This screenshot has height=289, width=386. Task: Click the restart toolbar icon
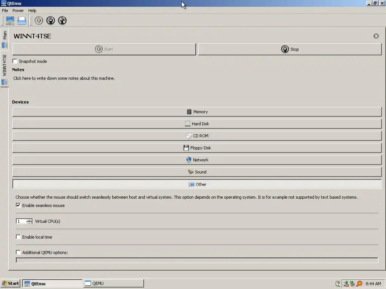[62, 20]
